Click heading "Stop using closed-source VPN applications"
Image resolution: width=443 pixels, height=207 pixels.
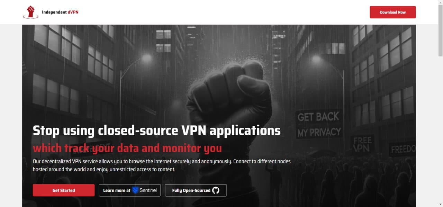click(156, 131)
